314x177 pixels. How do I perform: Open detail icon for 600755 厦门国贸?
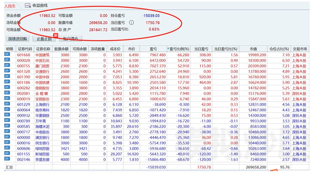point(7,65)
